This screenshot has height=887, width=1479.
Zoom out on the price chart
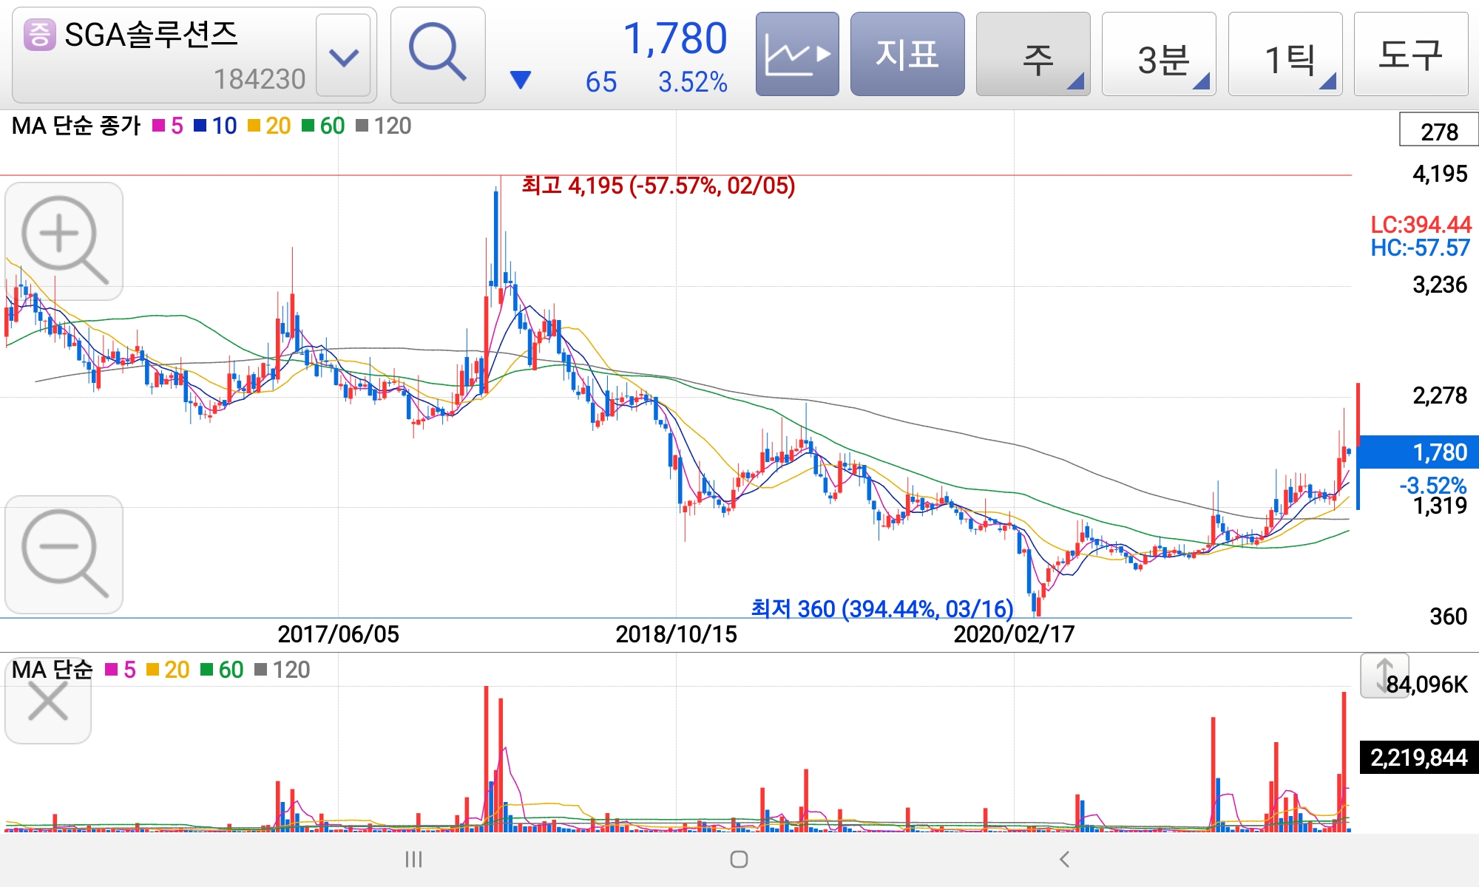(x=64, y=554)
